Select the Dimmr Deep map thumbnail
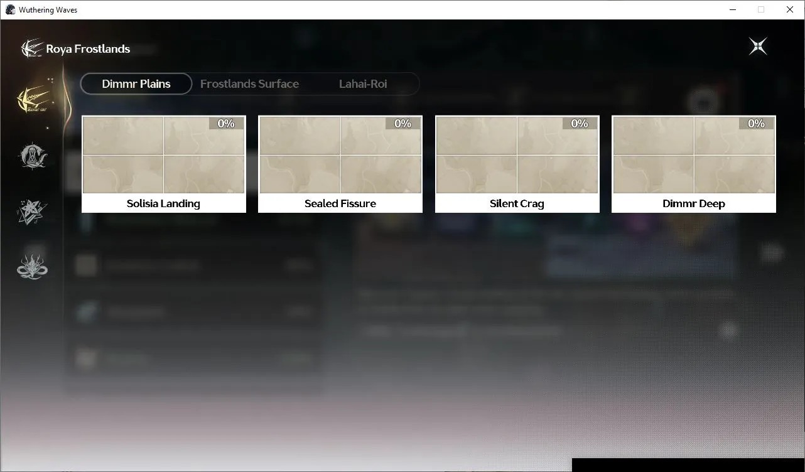805x472 pixels. (x=694, y=155)
